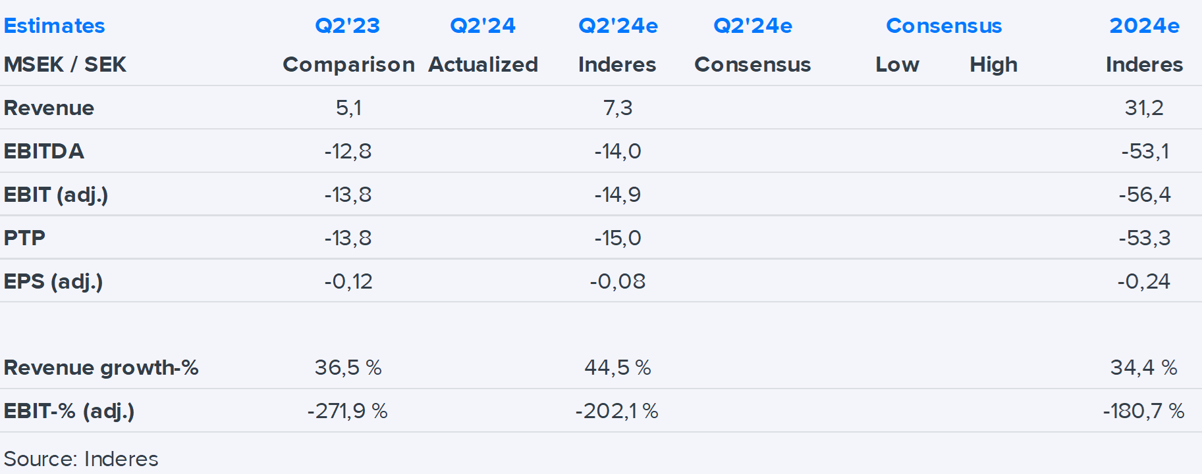Viewport: 1202px width, 474px height.
Task: Select the -271,9 % EBIT margin value
Action: coord(347,411)
